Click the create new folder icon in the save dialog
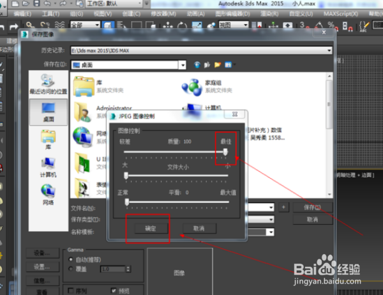The image size is (383, 295). [218, 64]
